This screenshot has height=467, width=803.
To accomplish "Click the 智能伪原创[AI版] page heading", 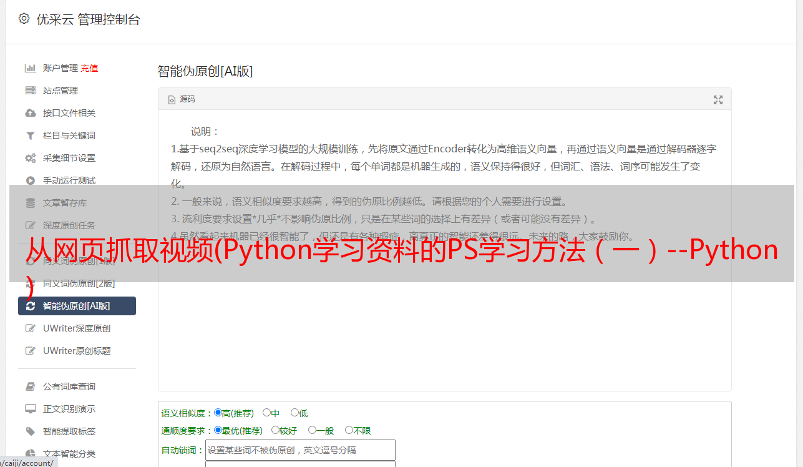I will [205, 71].
